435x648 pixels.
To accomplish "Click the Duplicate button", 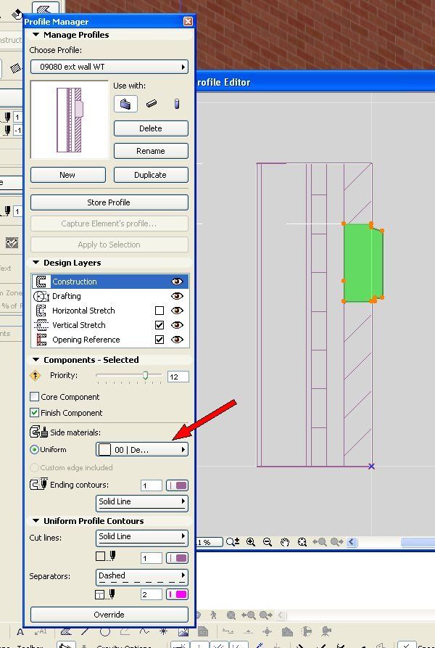I will [151, 175].
